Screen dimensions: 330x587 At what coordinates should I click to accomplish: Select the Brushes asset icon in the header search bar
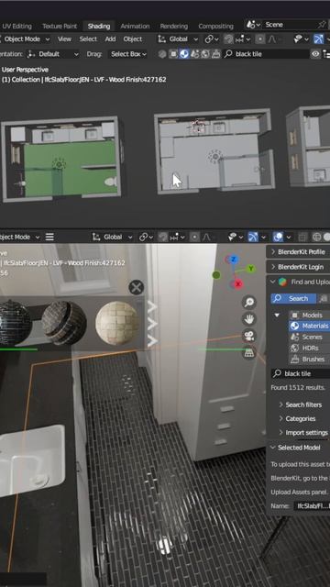coord(216,54)
